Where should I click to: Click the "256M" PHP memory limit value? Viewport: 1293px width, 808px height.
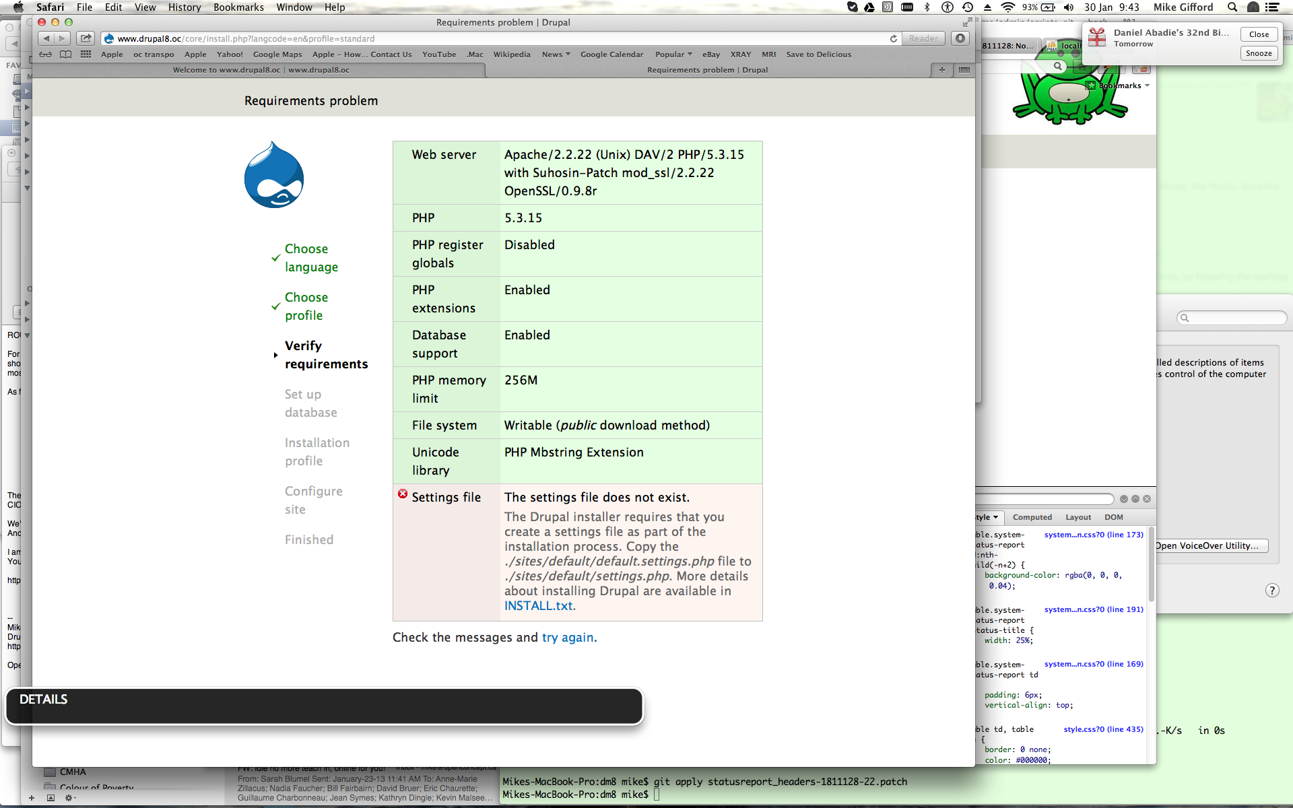tap(521, 380)
